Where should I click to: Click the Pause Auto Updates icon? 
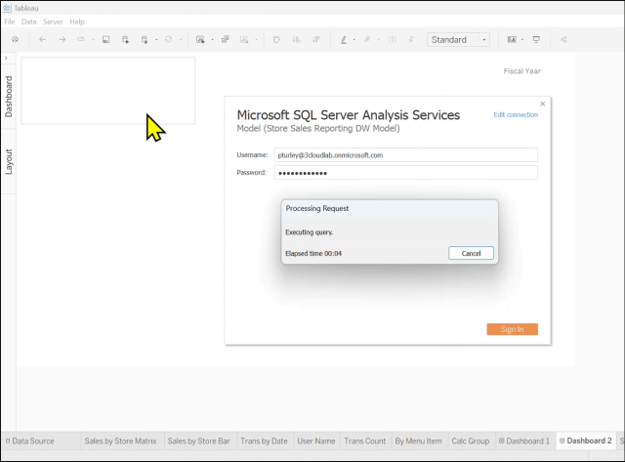click(x=145, y=39)
